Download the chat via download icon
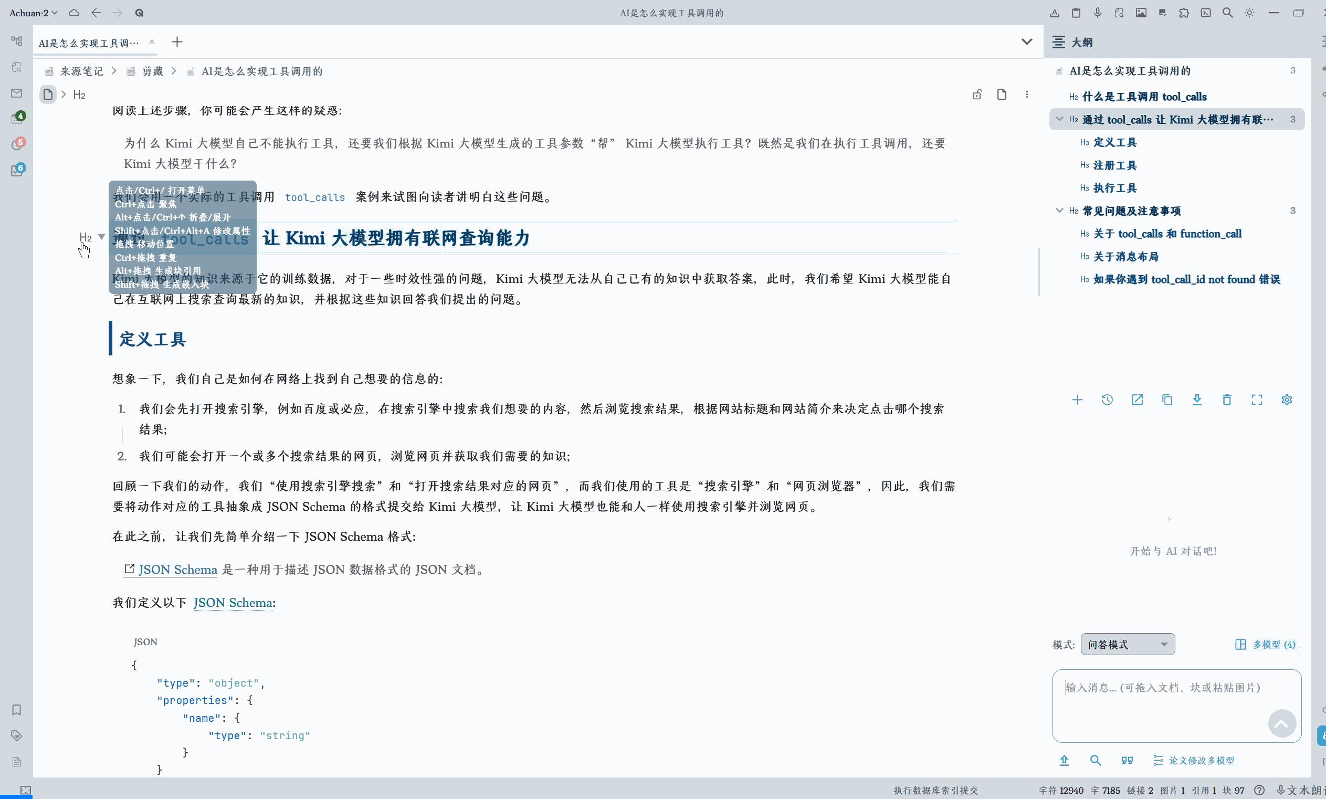Screen dimensions: 1326x799 click(x=1197, y=400)
